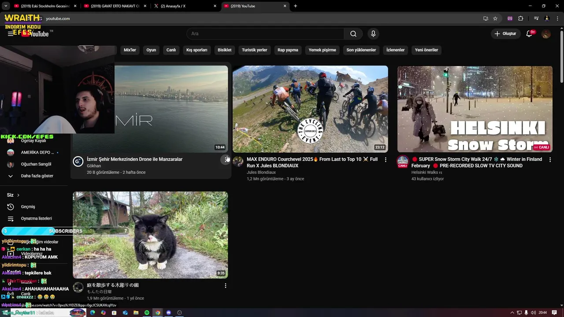Play the black cat video thumbnail
Viewport: 564px width, 317px height.
pyautogui.click(x=150, y=235)
